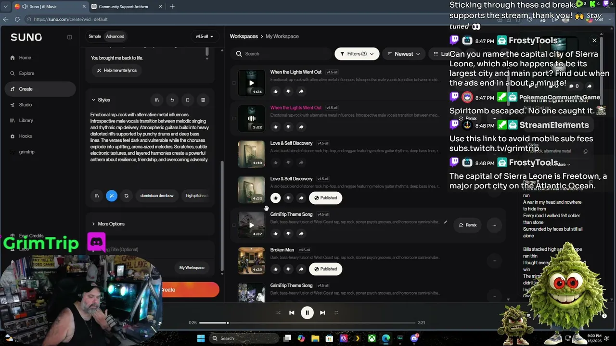Click the Windows taskbar Search box
The height and width of the screenshot is (346, 616).
pos(244,338)
